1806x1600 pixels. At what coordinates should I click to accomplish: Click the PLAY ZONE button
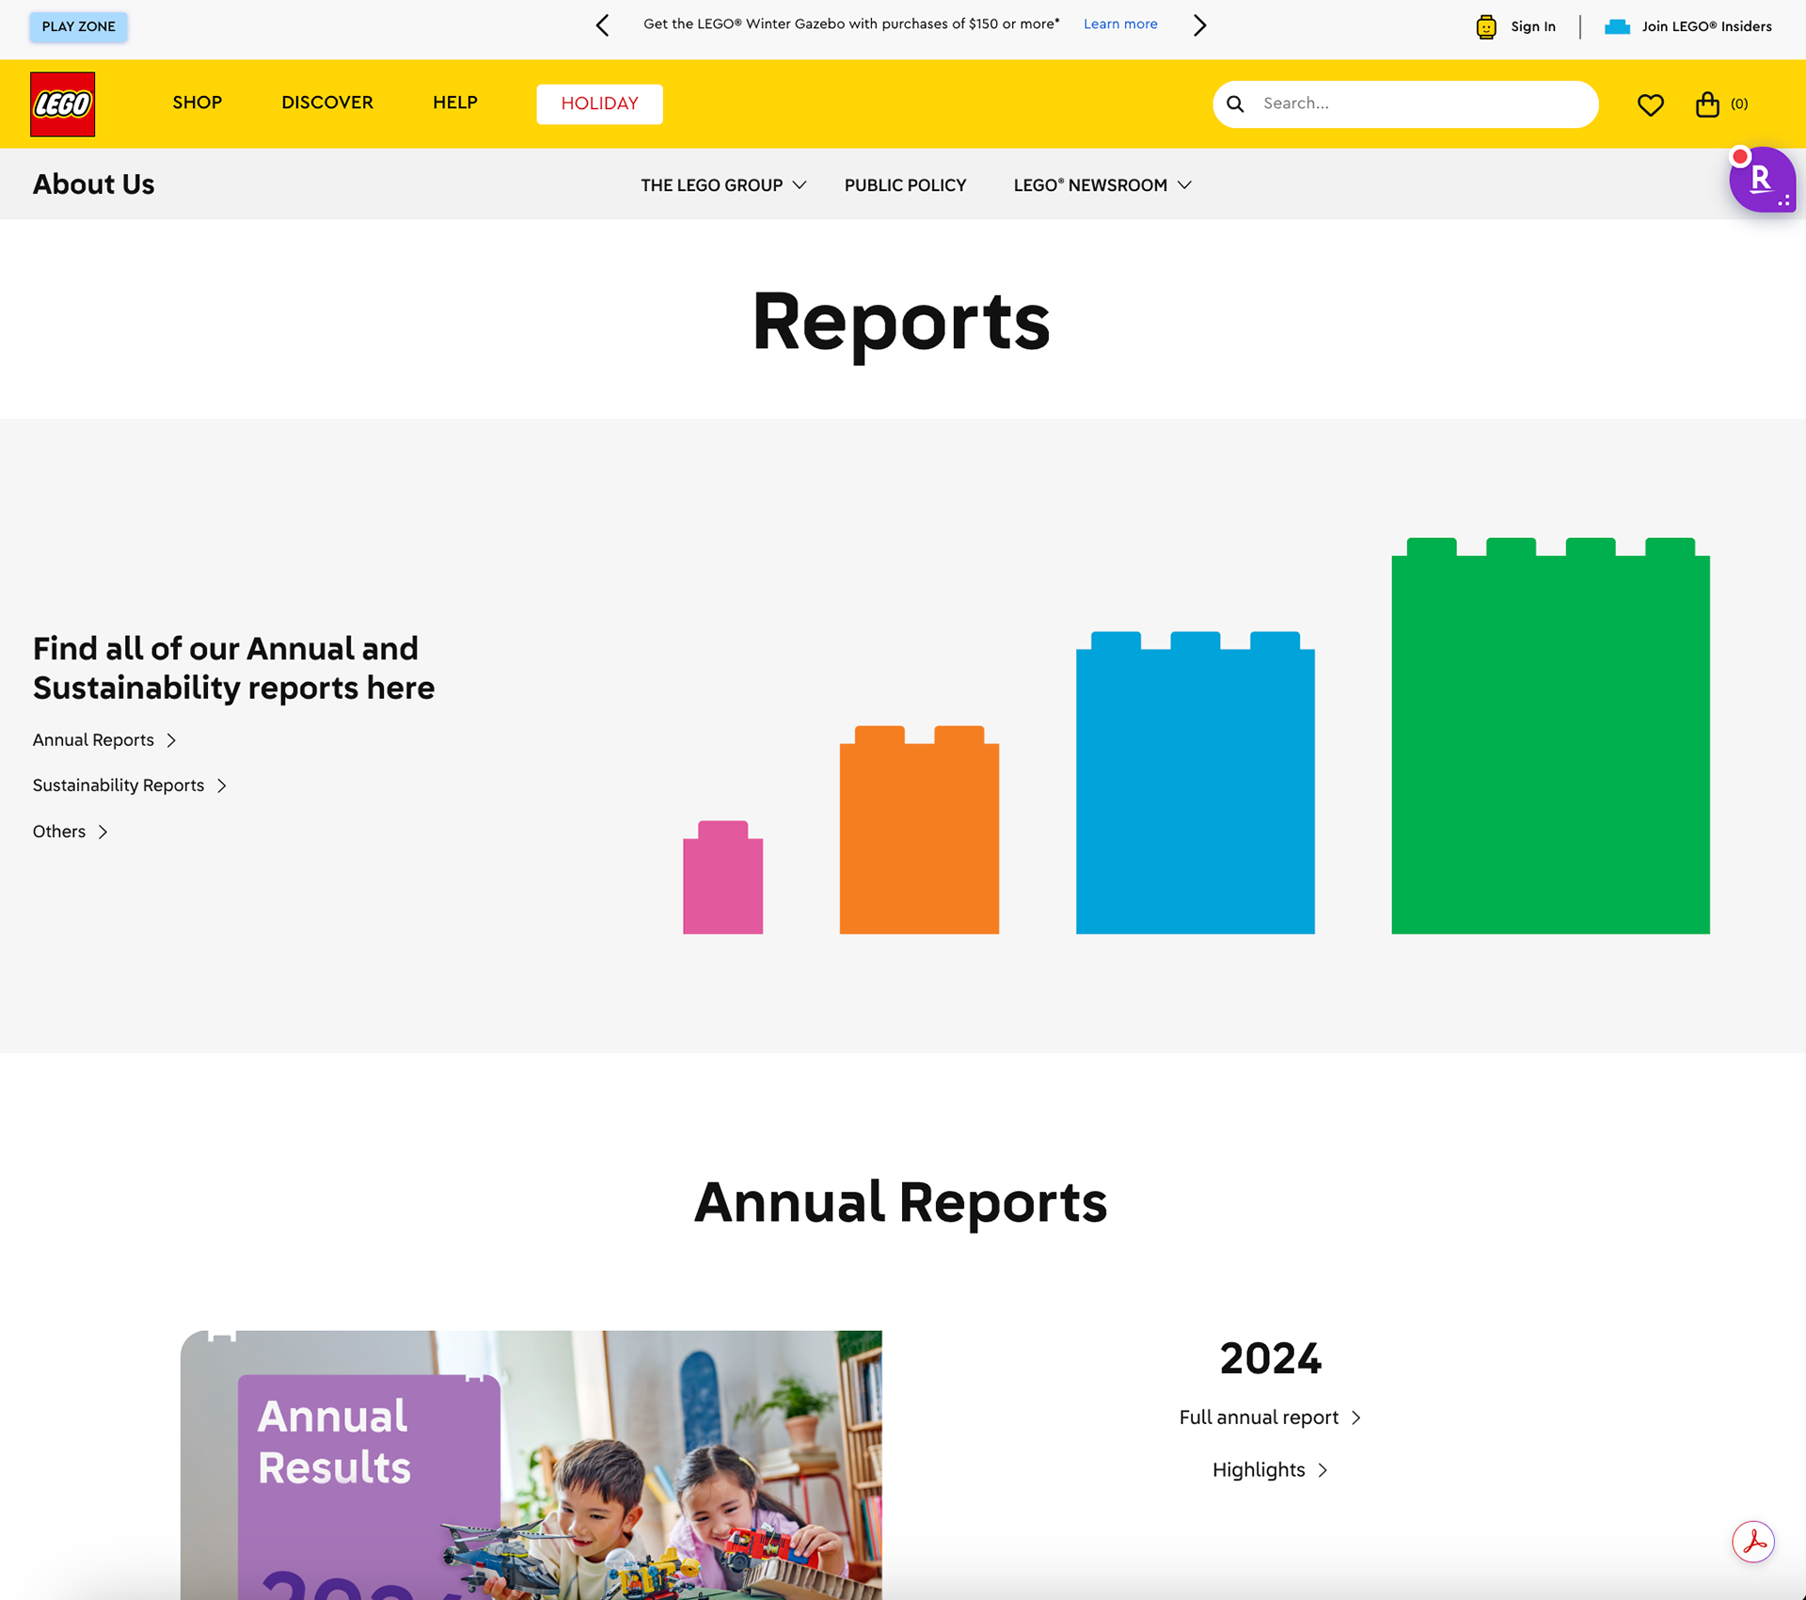coord(78,26)
